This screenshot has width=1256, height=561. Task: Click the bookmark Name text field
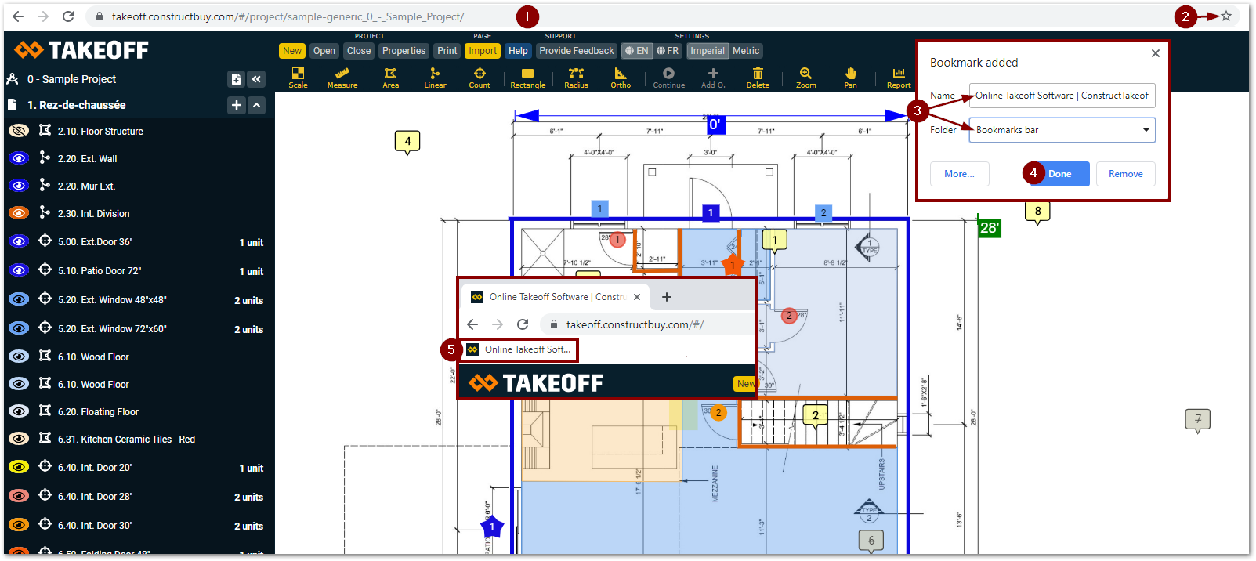click(1062, 96)
